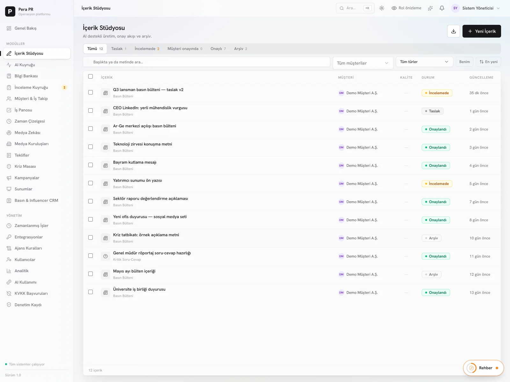Screen dimensions: 510x382
Task: Open Zaman Çizelgesi in sidebar
Action: tap(37, 121)
